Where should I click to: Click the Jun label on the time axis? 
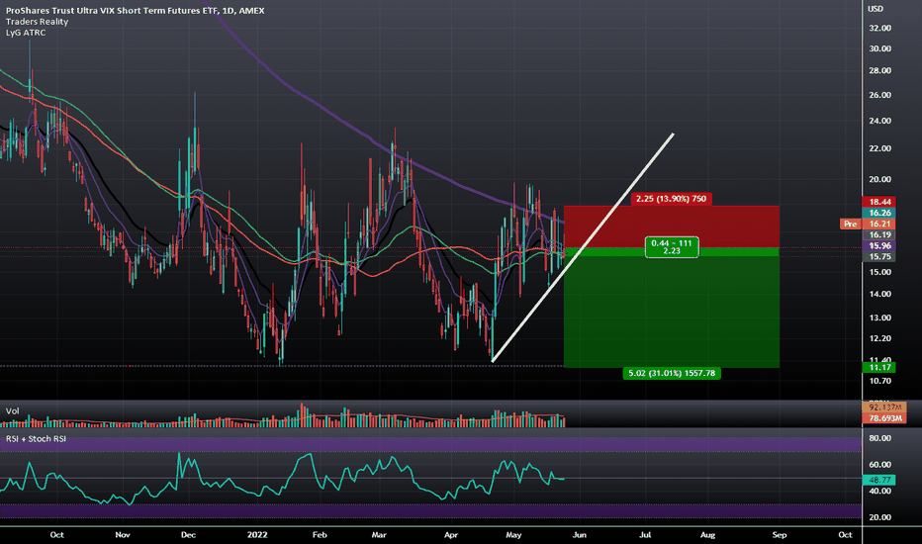click(579, 534)
